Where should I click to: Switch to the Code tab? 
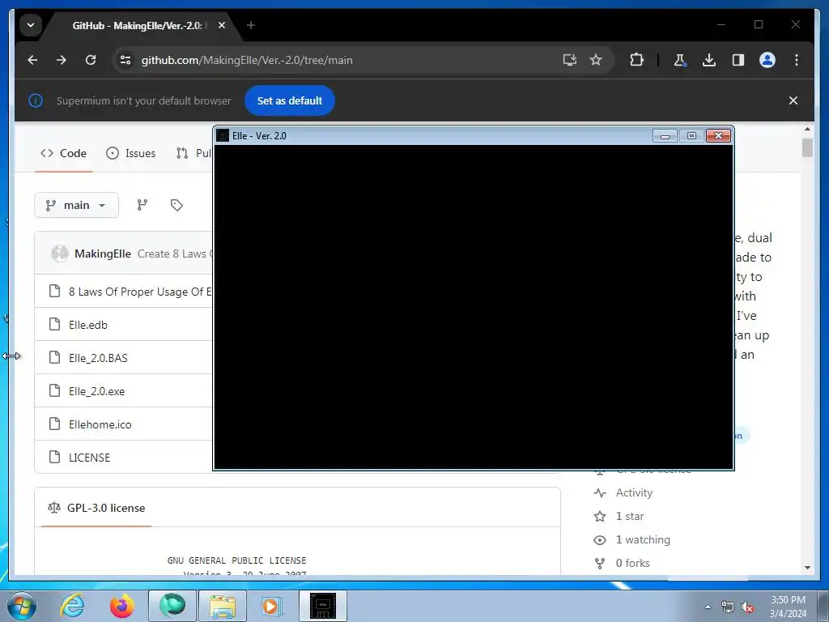tap(63, 153)
